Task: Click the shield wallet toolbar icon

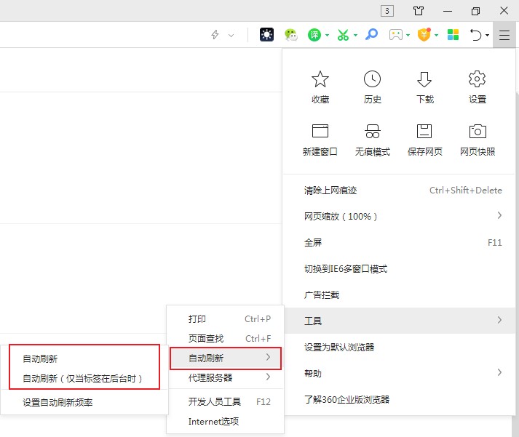Action: tap(424, 34)
